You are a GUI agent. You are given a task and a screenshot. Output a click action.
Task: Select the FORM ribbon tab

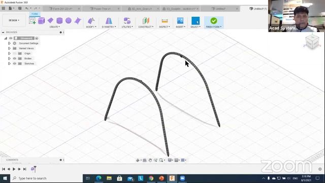click(x=35, y=14)
